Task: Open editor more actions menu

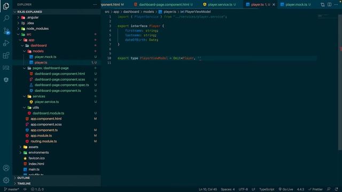Action: coord(336,5)
